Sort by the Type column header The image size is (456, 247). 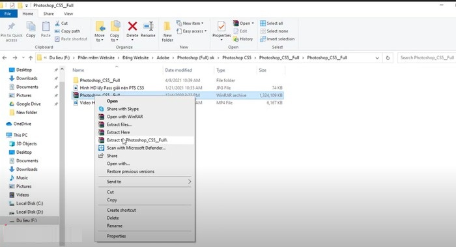221,70
